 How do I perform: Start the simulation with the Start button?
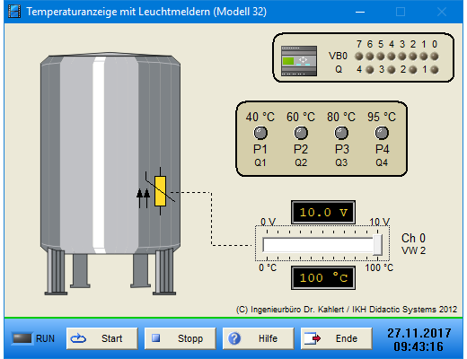tap(102, 338)
